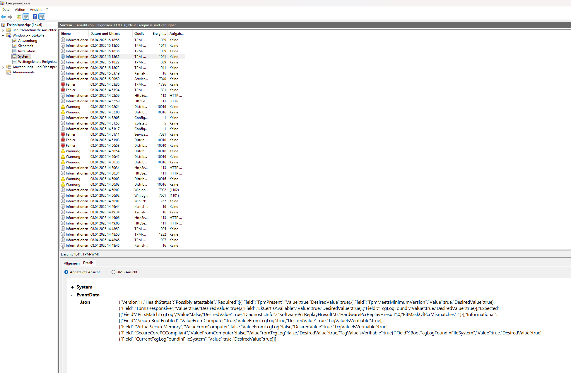The height and width of the screenshot is (373, 571).
Task: Select the Angezeigte Ansicht radio button
Action: pyautogui.click(x=66, y=272)
